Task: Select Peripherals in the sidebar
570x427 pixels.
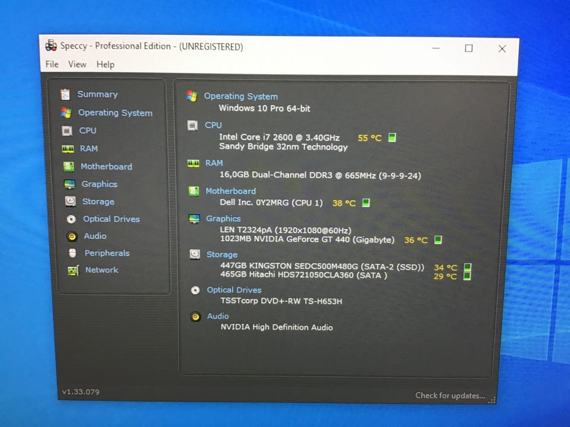Action: pos(107,253)
